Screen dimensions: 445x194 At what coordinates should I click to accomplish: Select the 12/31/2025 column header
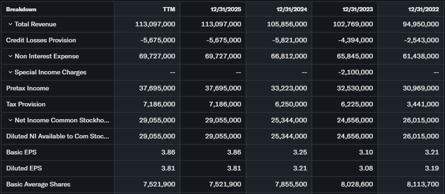click(x=226, y=9)
